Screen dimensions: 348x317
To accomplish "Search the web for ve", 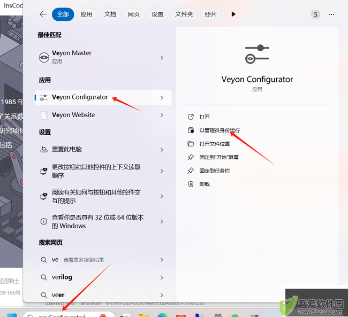I will click(x=103, y=260).
